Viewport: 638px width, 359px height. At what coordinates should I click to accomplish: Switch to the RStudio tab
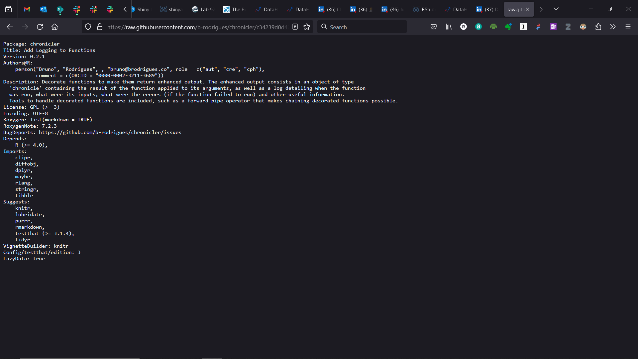(x=424, y=9)
